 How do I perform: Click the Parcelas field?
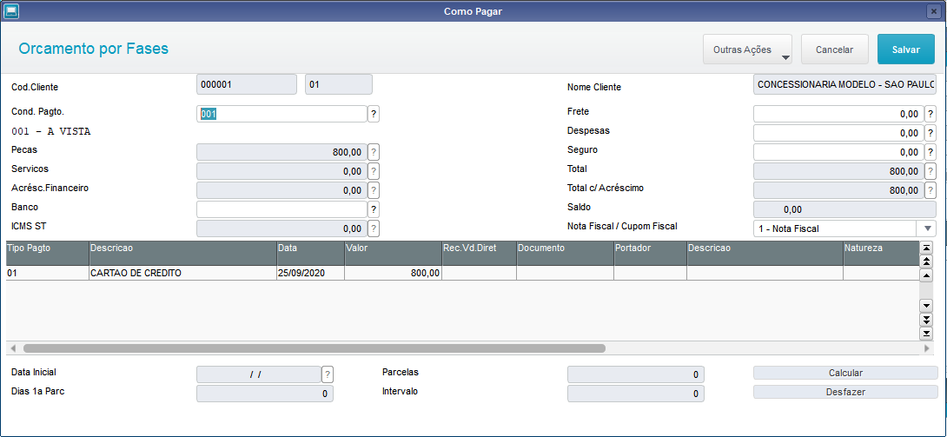click(636, 374)
